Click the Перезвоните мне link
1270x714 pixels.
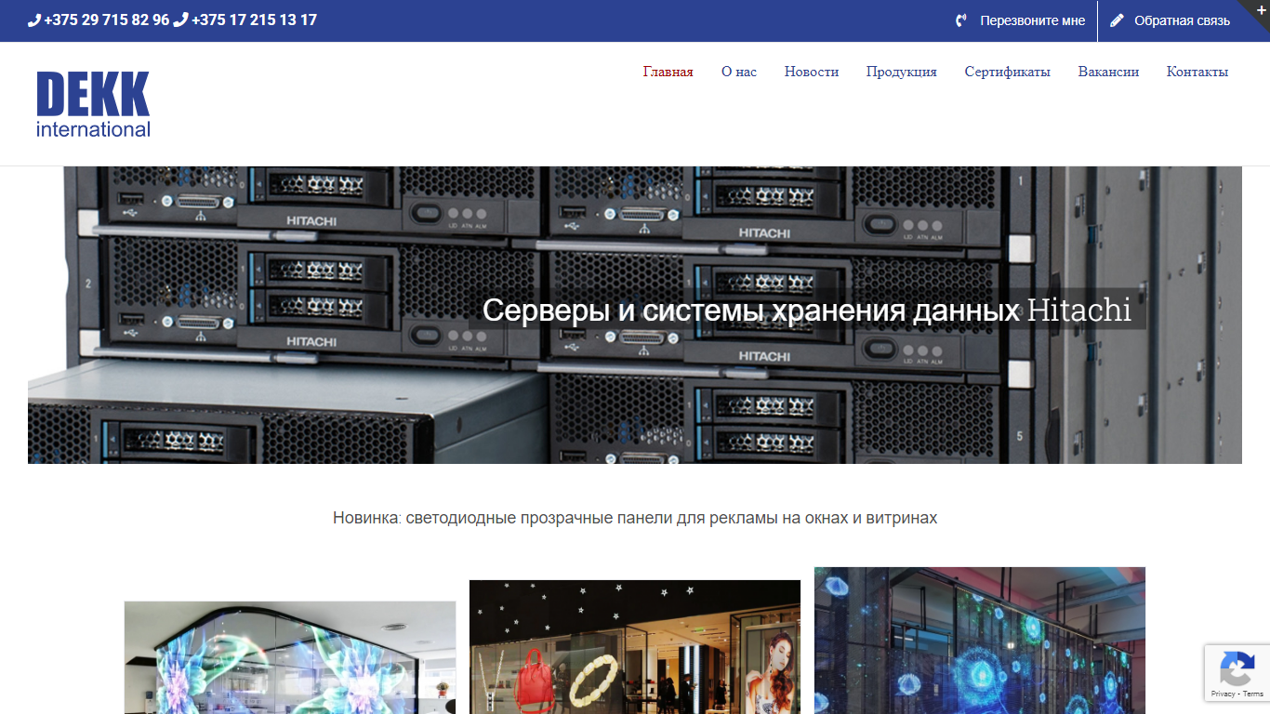1032,20
